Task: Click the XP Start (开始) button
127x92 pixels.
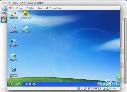Action: tap(15, 84)
